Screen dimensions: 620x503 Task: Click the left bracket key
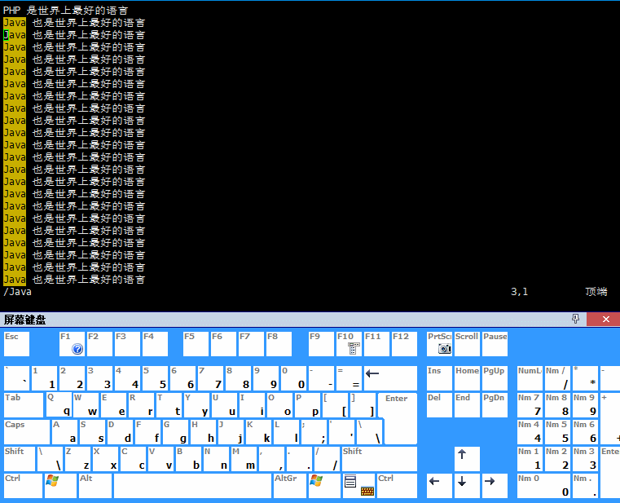tap(335, 405)
